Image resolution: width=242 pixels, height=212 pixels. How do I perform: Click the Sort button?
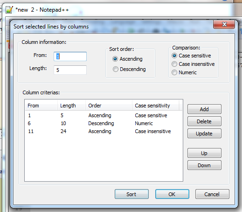[x=131, y=194]
